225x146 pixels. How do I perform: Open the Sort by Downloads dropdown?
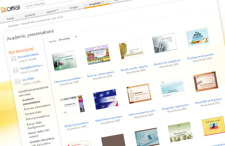pos(68,38)
